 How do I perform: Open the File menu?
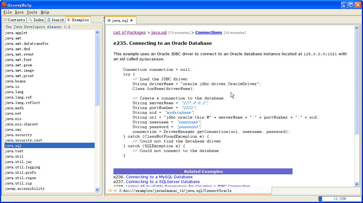pos(8,12)
